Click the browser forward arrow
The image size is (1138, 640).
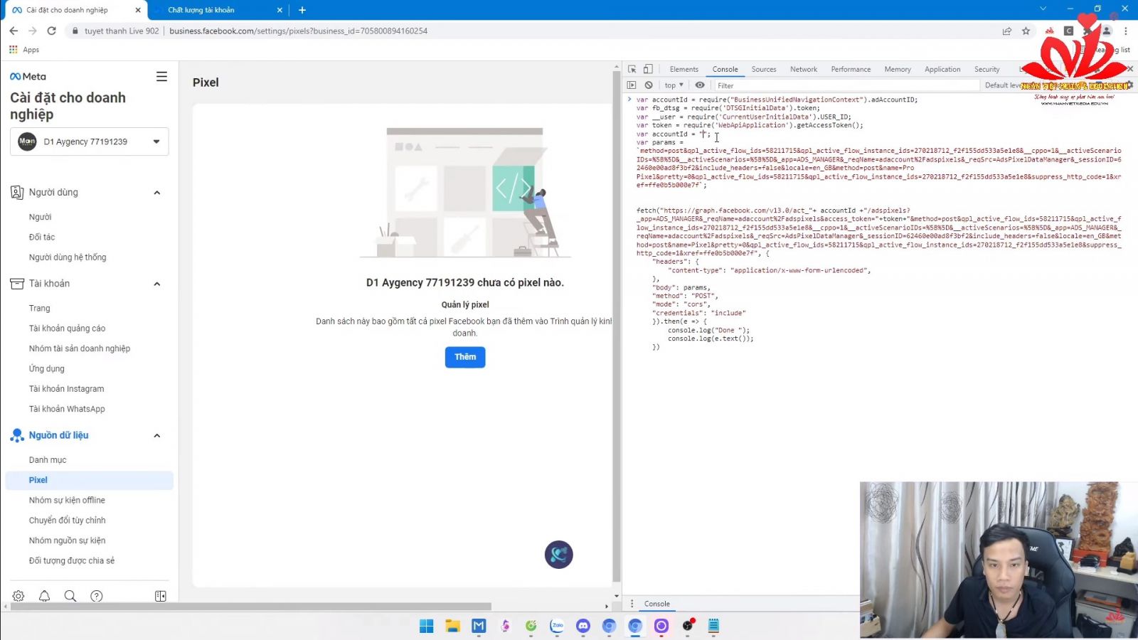(x=32, y=31)
